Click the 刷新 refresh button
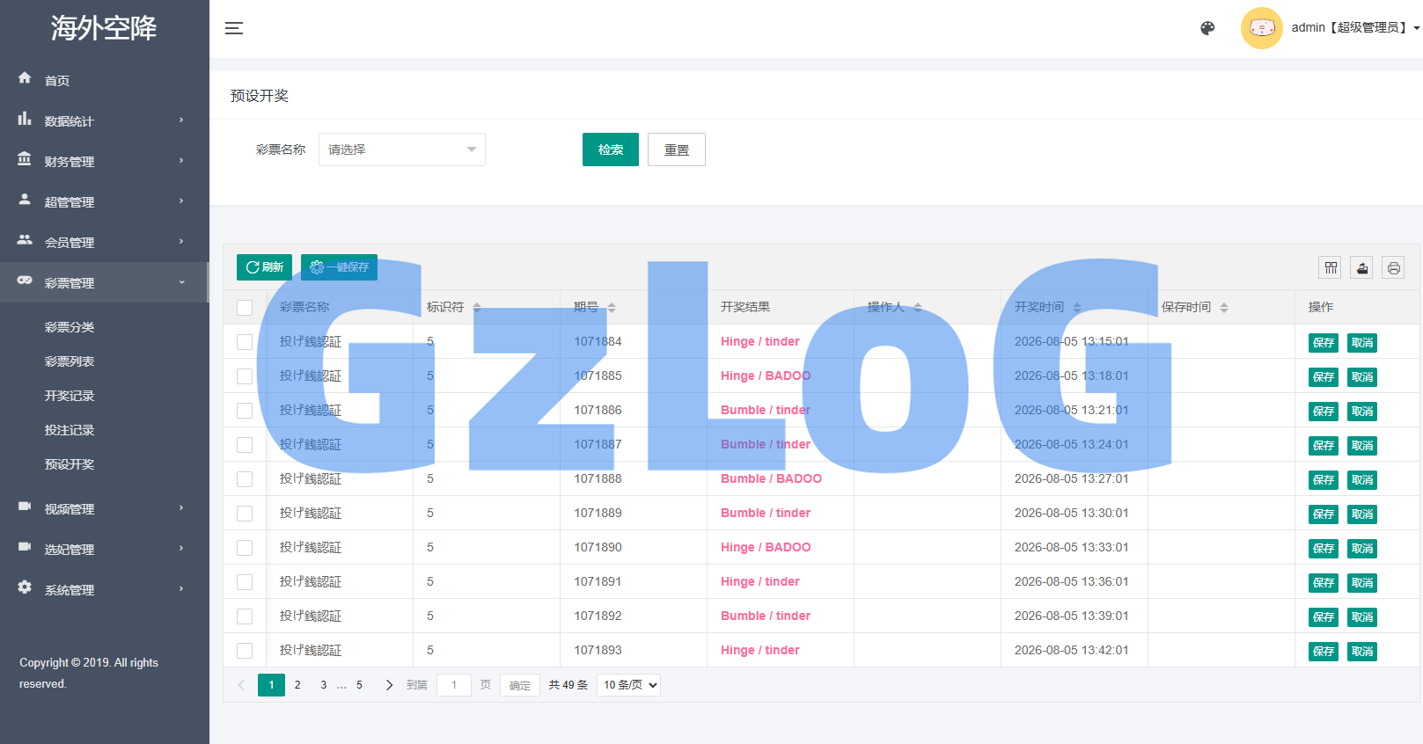1423x744 pixels. 264,267
